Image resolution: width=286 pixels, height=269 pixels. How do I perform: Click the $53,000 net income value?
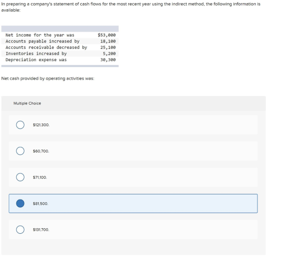[107, 35]
